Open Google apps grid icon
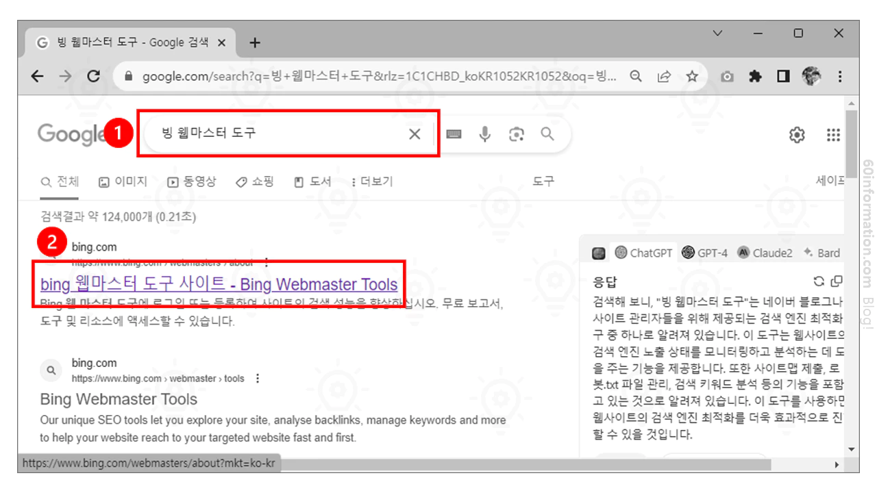The height and width of the screenshot is (493, 877). coord(833,135)
